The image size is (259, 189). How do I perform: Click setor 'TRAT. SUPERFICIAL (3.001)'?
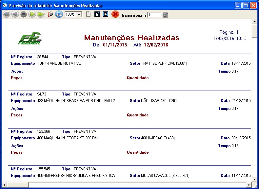[164, 63]
